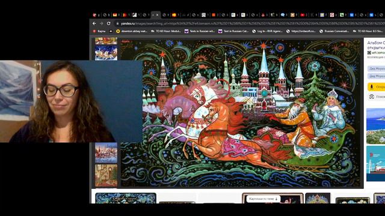Reload the Yandex images page

tap(108, 23)
